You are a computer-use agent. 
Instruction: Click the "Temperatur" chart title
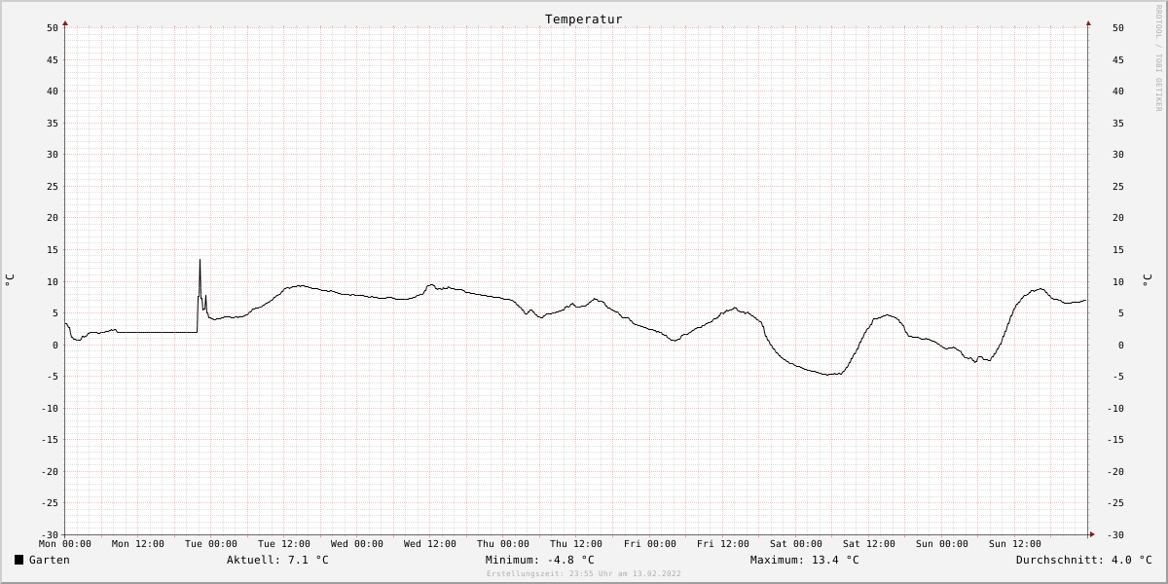pyautogui.click(x=584, y=19)
